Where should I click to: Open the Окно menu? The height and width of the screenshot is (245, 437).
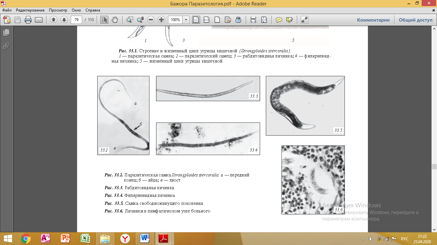pos(76,10)
